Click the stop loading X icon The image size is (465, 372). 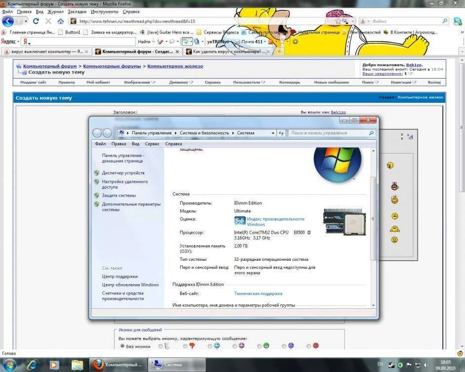pos(48,21)
